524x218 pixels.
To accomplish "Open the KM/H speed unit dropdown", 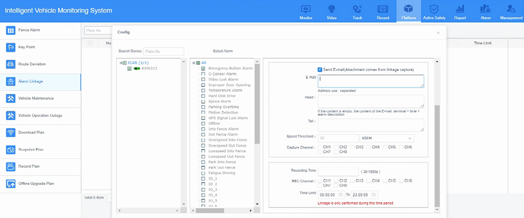I will (387, 138).
